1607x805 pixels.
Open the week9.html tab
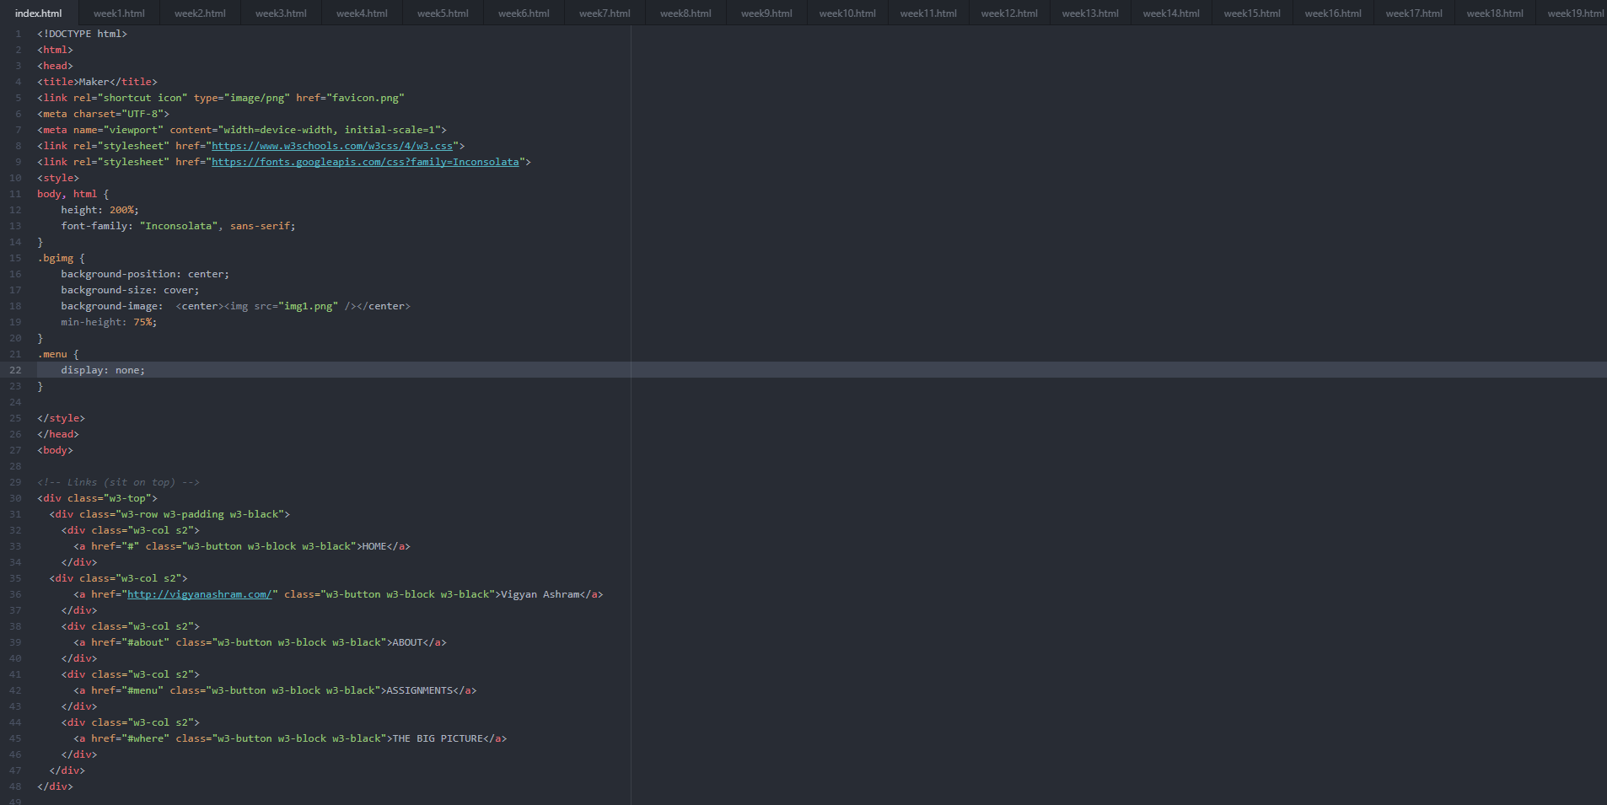(766, 13)
